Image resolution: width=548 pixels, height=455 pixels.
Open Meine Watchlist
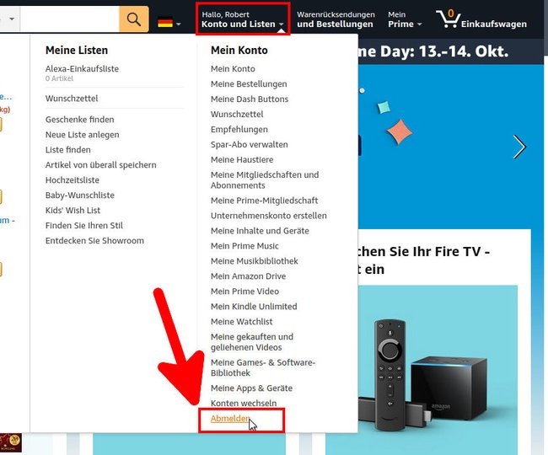coord(241,322)
